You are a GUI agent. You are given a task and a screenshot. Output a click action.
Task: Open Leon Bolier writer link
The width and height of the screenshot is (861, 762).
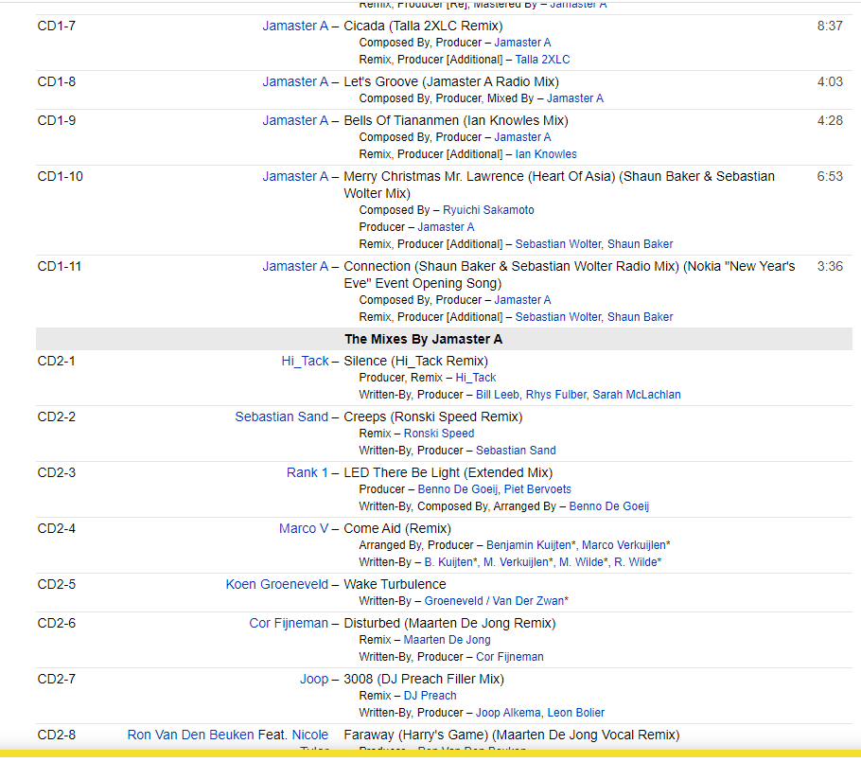tap(575, 713)
